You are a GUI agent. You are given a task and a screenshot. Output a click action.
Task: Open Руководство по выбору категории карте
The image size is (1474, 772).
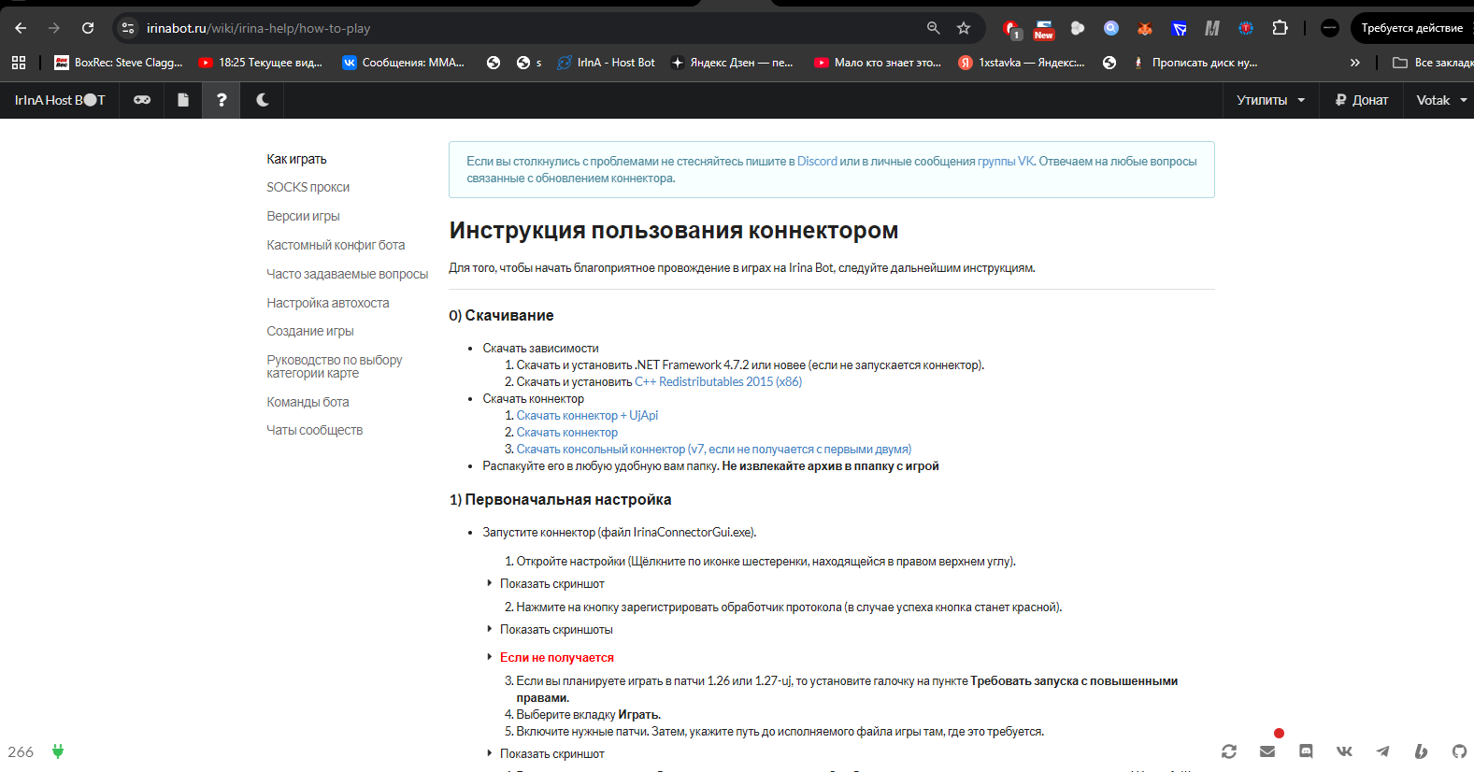[x=334, y=366]
